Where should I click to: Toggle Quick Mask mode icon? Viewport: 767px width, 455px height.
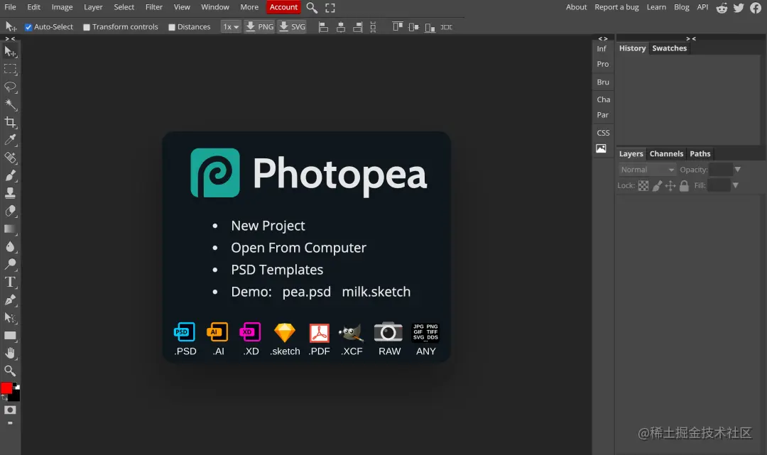[10, 410]
